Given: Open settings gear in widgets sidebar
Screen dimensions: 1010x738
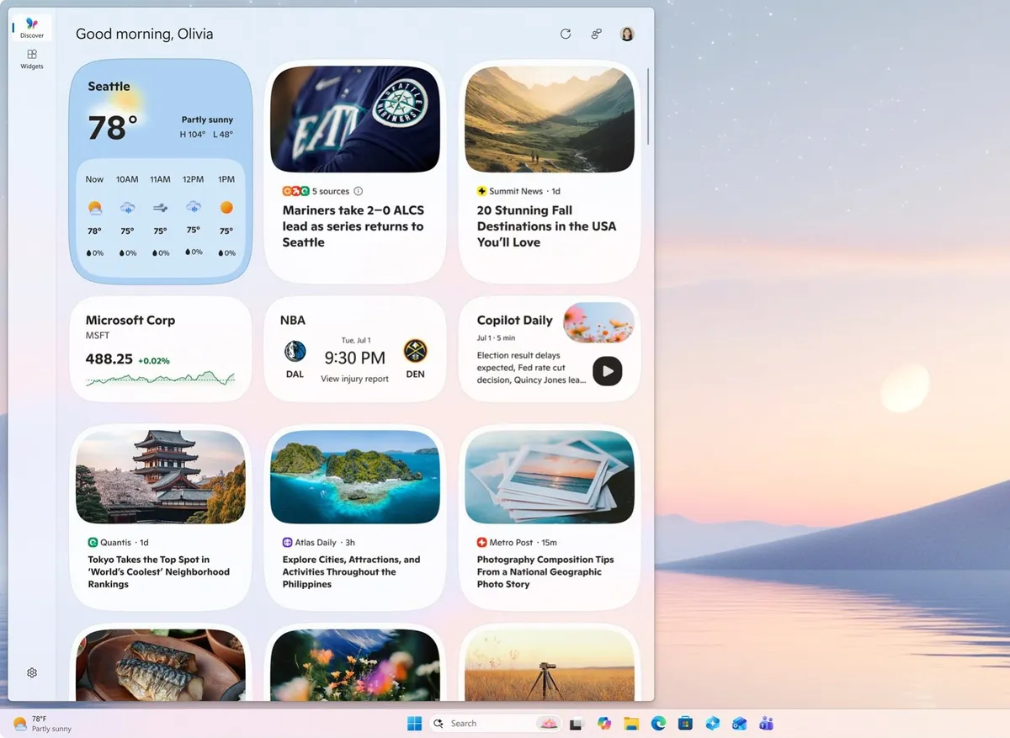Looking at the screenshot, I should tap(32, 672).
